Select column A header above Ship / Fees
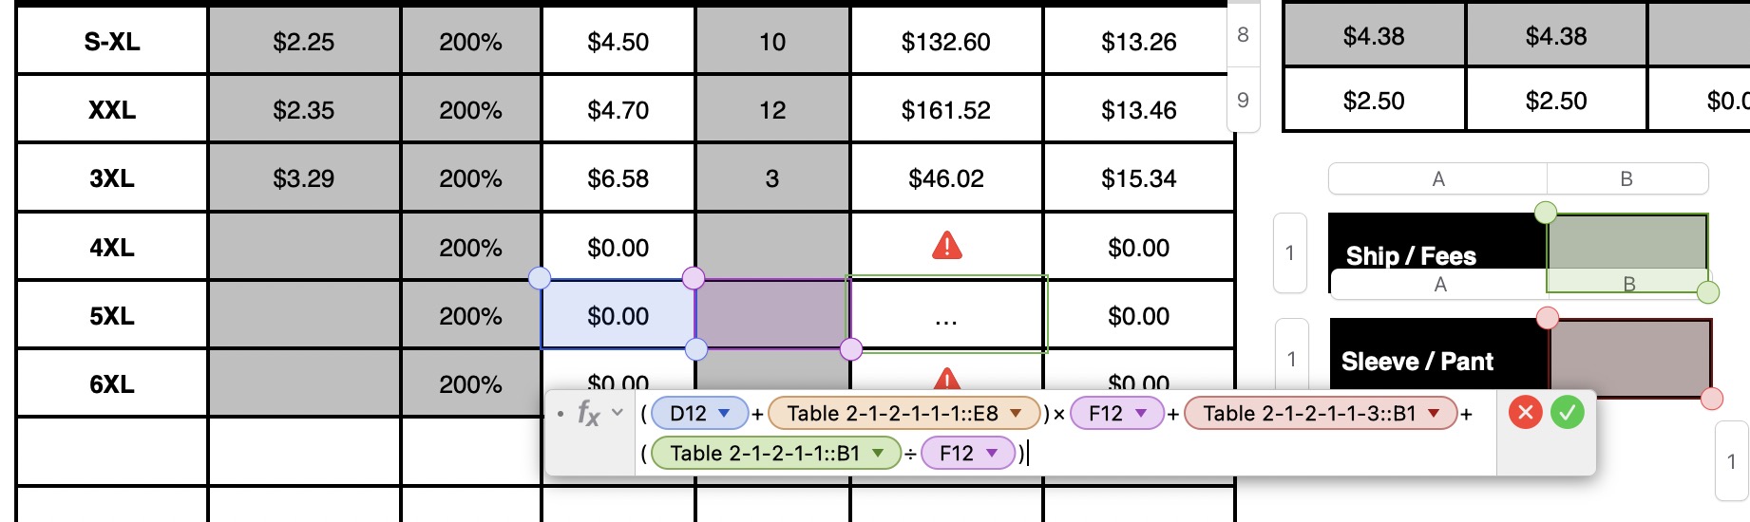 (1438, 178)
